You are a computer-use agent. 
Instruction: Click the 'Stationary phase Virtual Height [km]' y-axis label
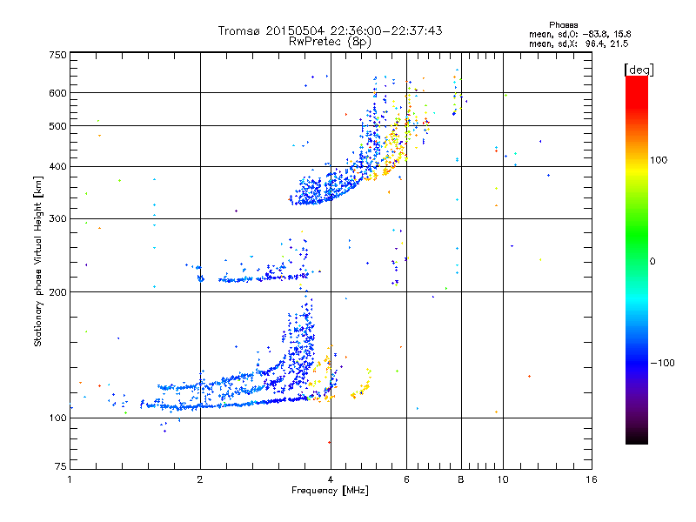(x=38, y=261)
